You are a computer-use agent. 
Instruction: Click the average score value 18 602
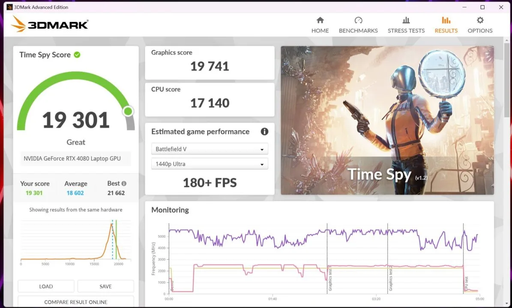[75, 193]
